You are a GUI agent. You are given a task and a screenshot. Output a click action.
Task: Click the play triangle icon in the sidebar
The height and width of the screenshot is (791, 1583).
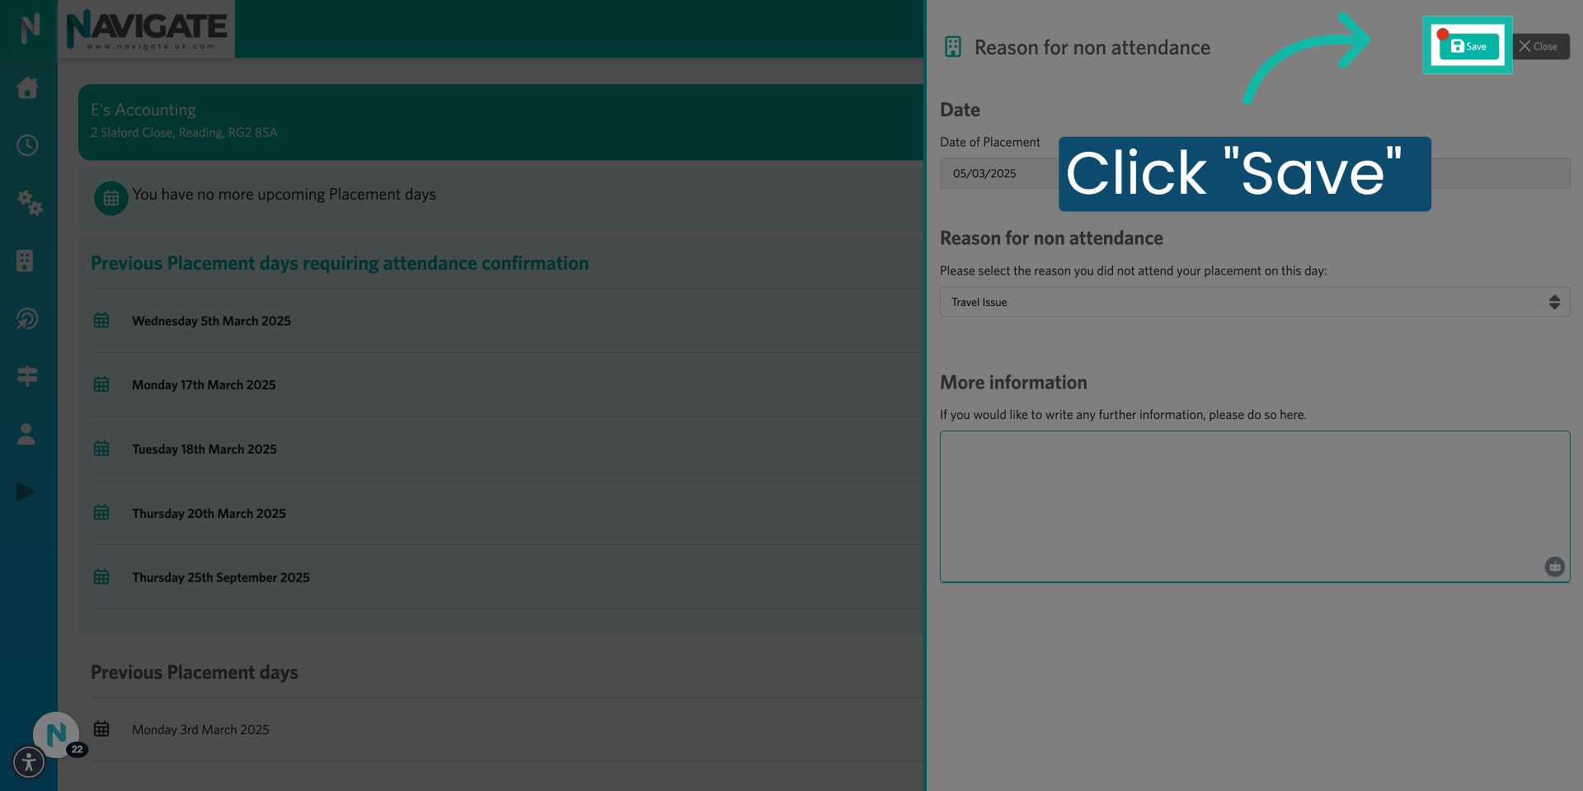pos(25,492)
